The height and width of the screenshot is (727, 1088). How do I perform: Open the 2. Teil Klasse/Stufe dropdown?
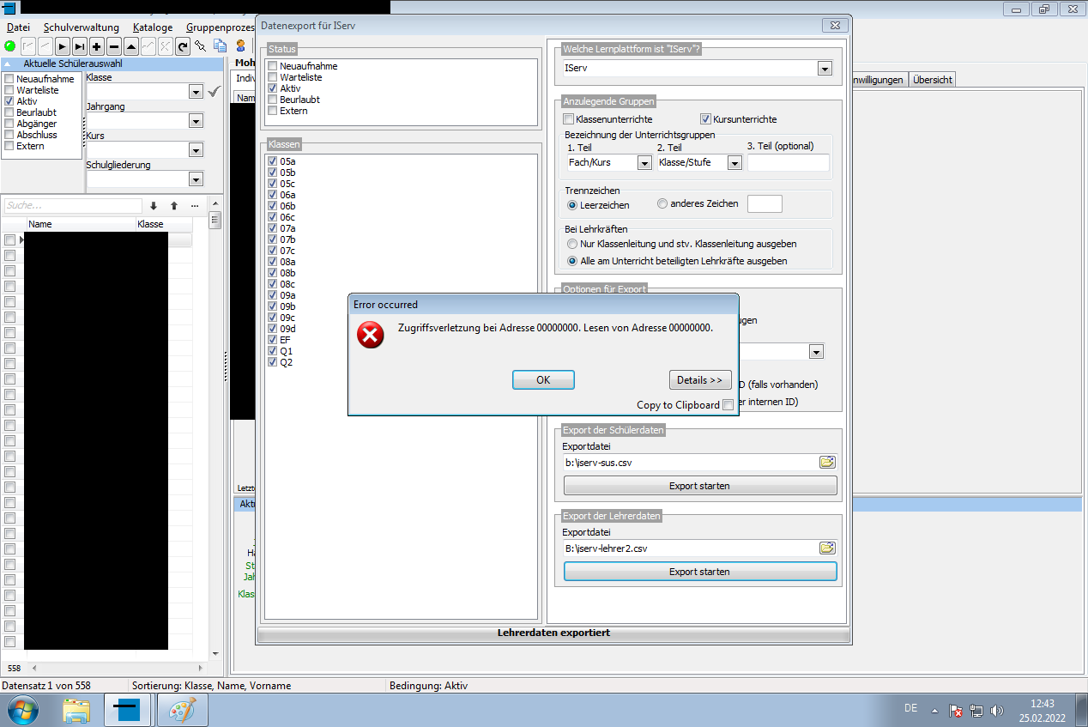pos(734,162)
